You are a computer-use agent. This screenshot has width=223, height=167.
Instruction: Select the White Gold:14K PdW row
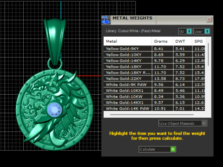pyautogui.click(x=154, y=108)
